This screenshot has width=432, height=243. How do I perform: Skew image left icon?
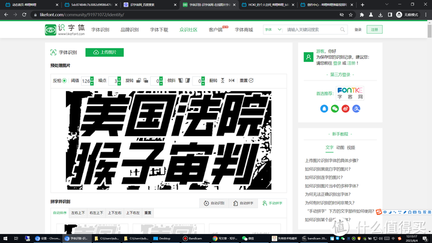pos(181,80)
